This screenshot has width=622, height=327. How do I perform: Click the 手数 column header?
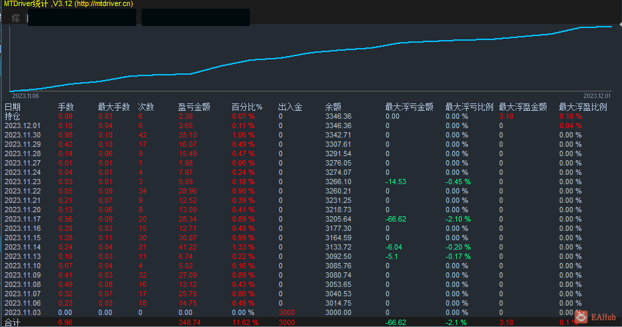tap(66, 107)
